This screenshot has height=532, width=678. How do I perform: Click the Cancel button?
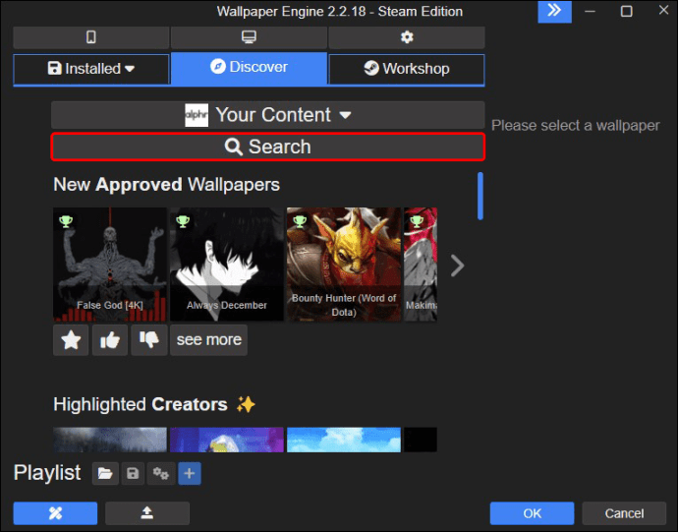[624, 513]
